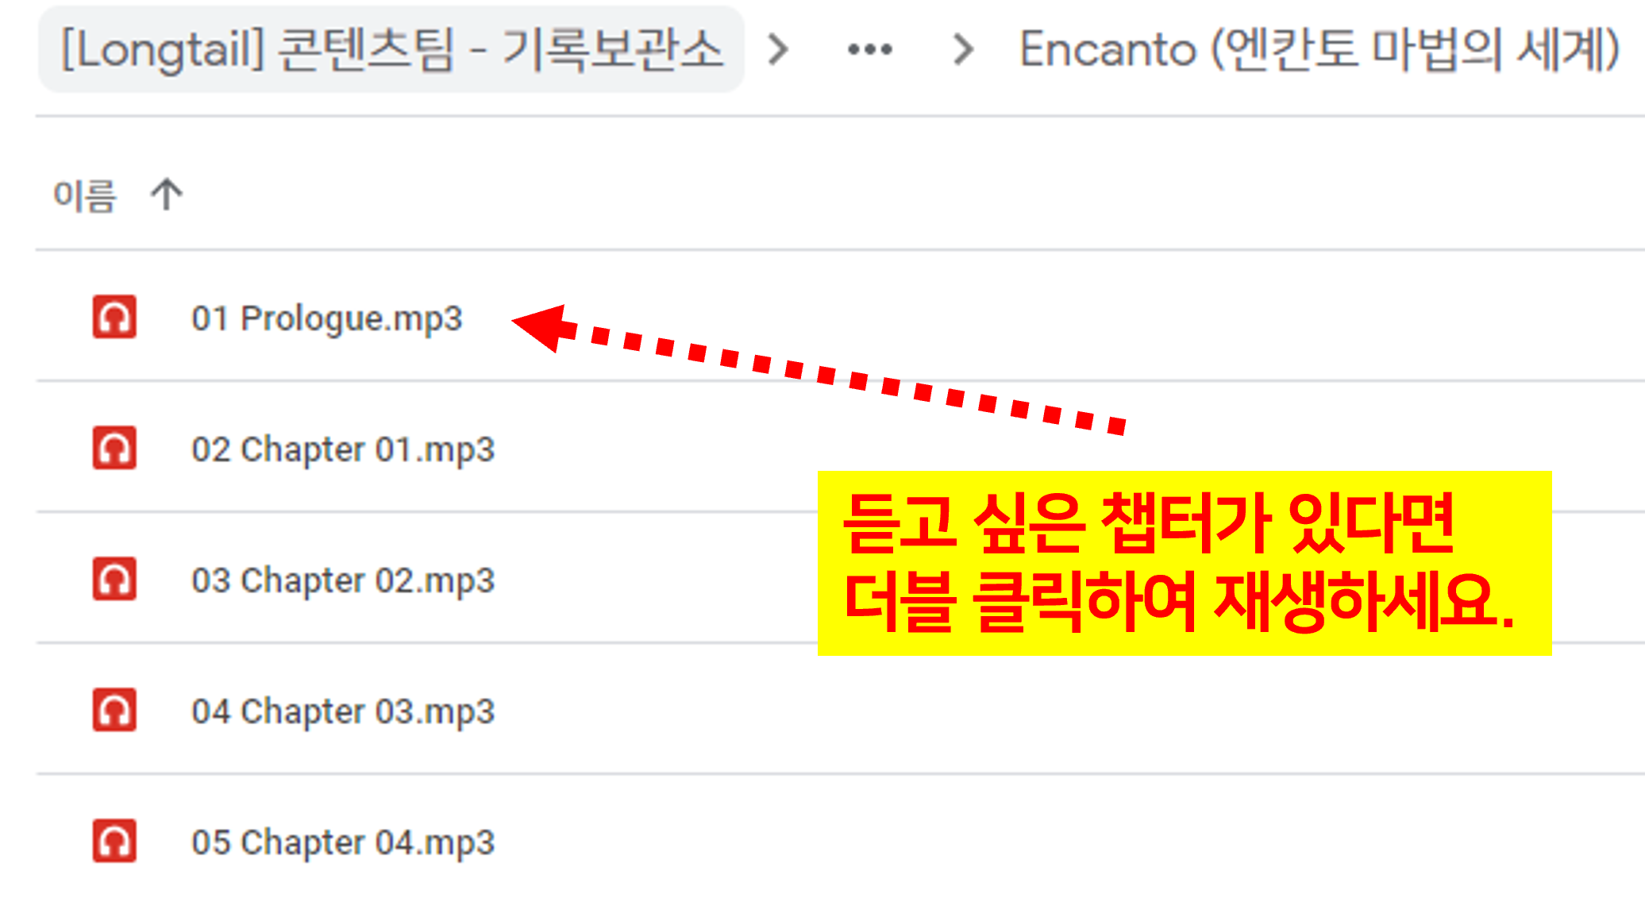Toggle sort direction with the arrow icon
The image size is (1645, 898).
(x=167, y=195)
